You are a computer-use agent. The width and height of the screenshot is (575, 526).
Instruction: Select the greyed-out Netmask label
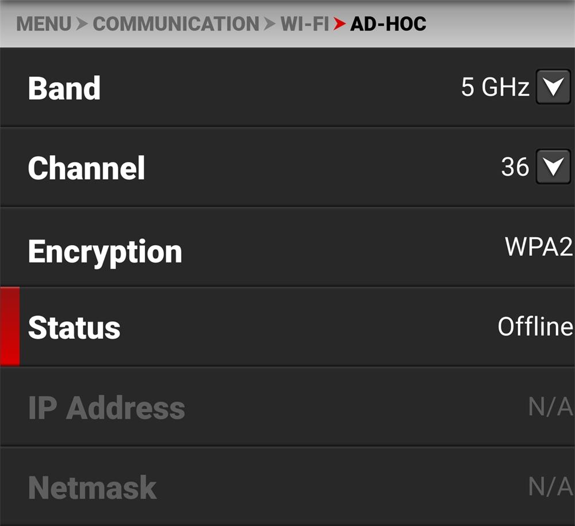click(x=92, y=488)
